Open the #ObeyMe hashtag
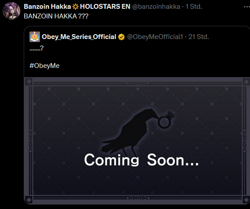The width and height of the screenshot is (250, 209). pos(44,66)
